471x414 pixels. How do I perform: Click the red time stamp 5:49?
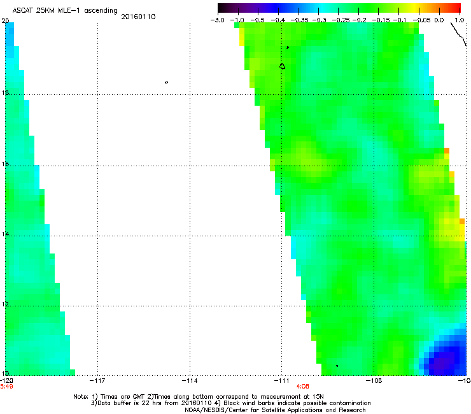pyautogui.click(x=6, y=387)
